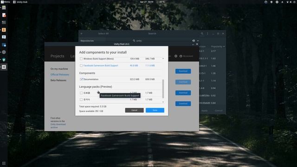Screen dimensions: 297x167
Task: Select Beta Releases section
Action: point(58,80)
